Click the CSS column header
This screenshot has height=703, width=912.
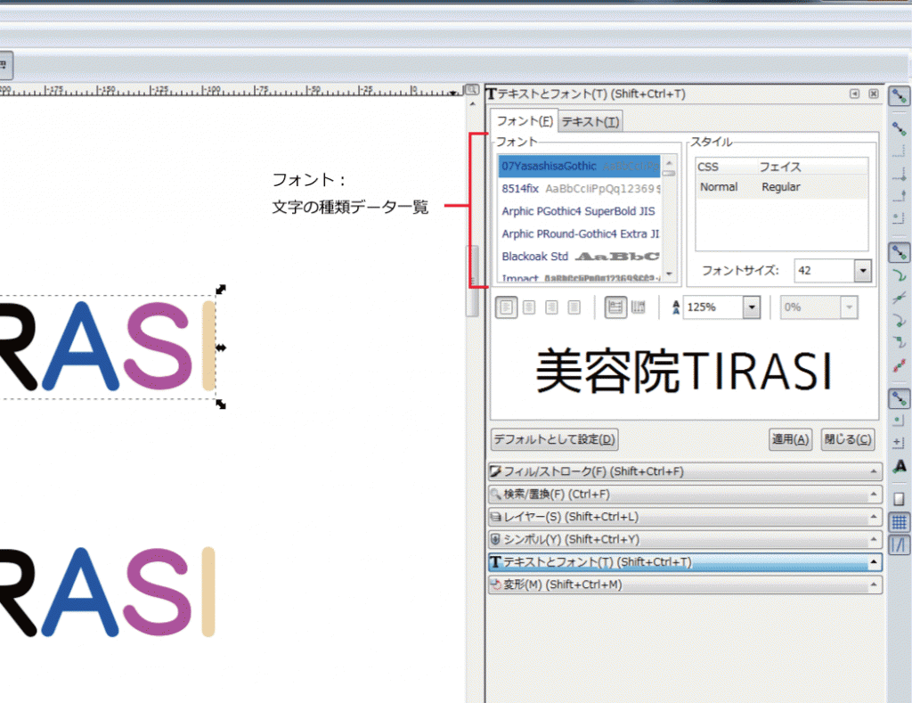coord(725,167)
